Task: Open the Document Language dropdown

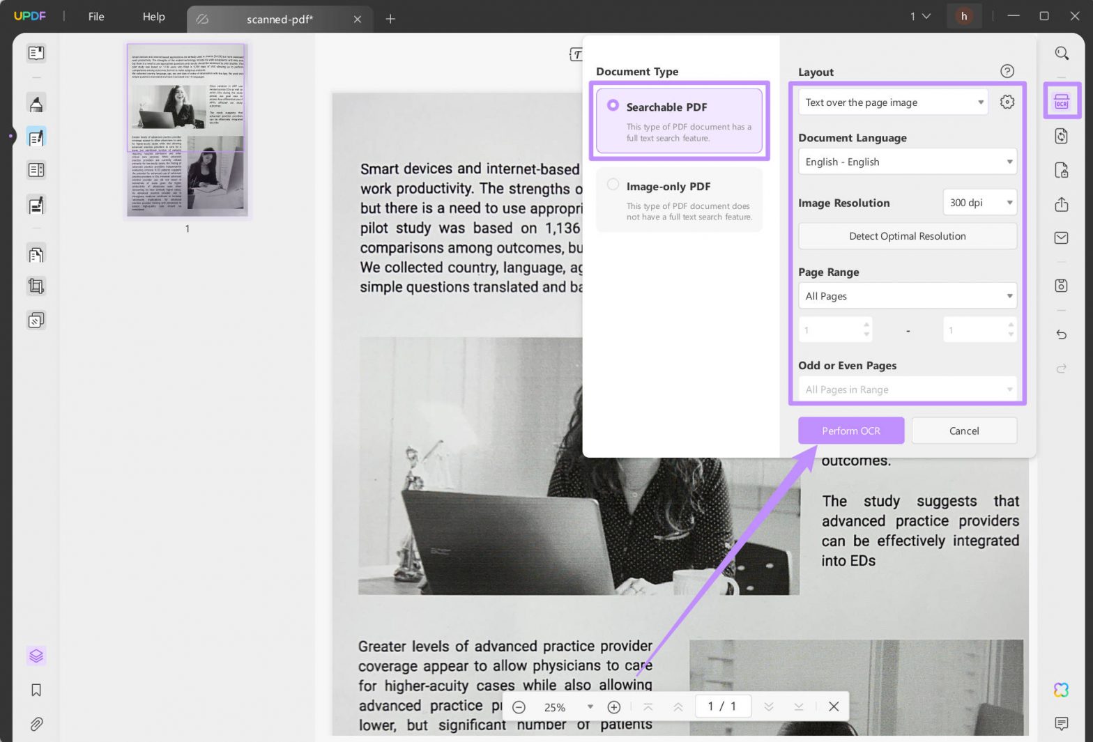Action: click(907, 162)
